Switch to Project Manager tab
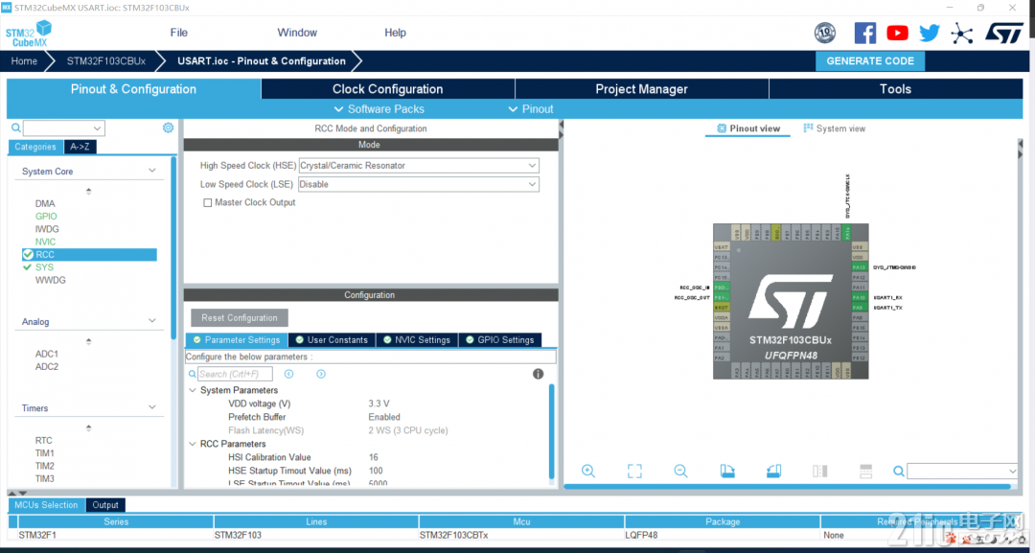The image size is (1035, 553). coord(641,89)
